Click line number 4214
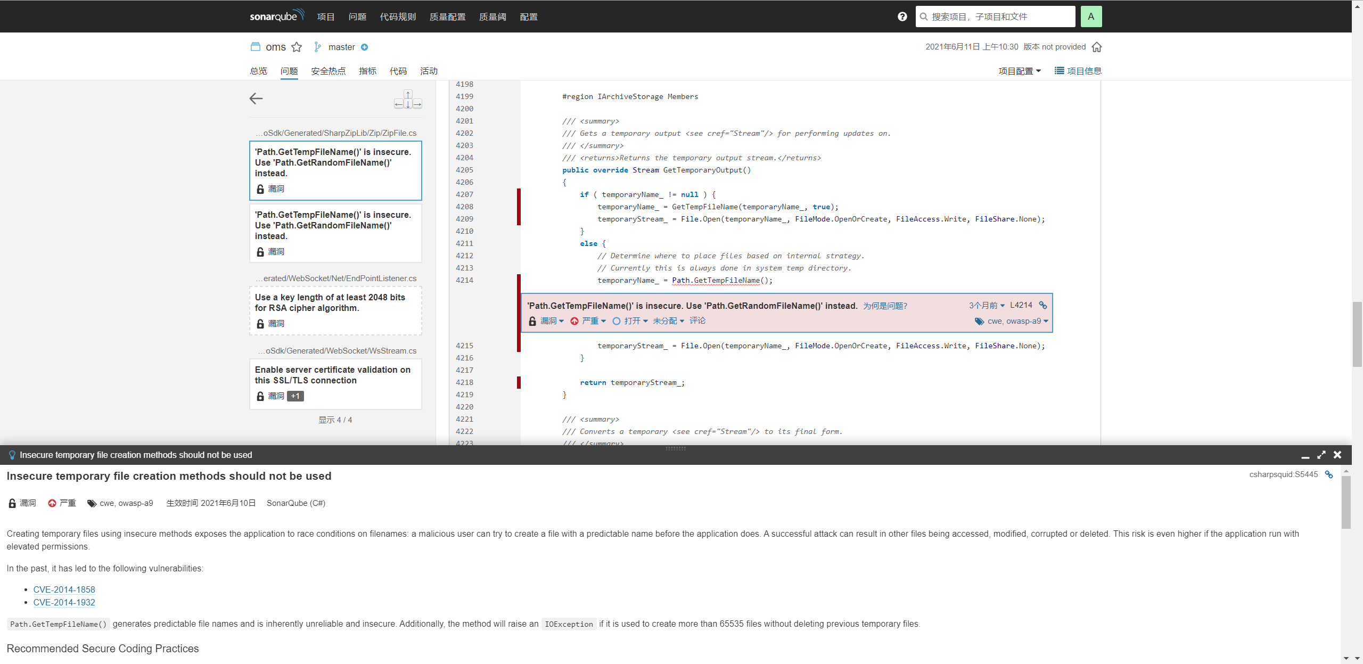The image size is (1363, 664). coord(464,280)
